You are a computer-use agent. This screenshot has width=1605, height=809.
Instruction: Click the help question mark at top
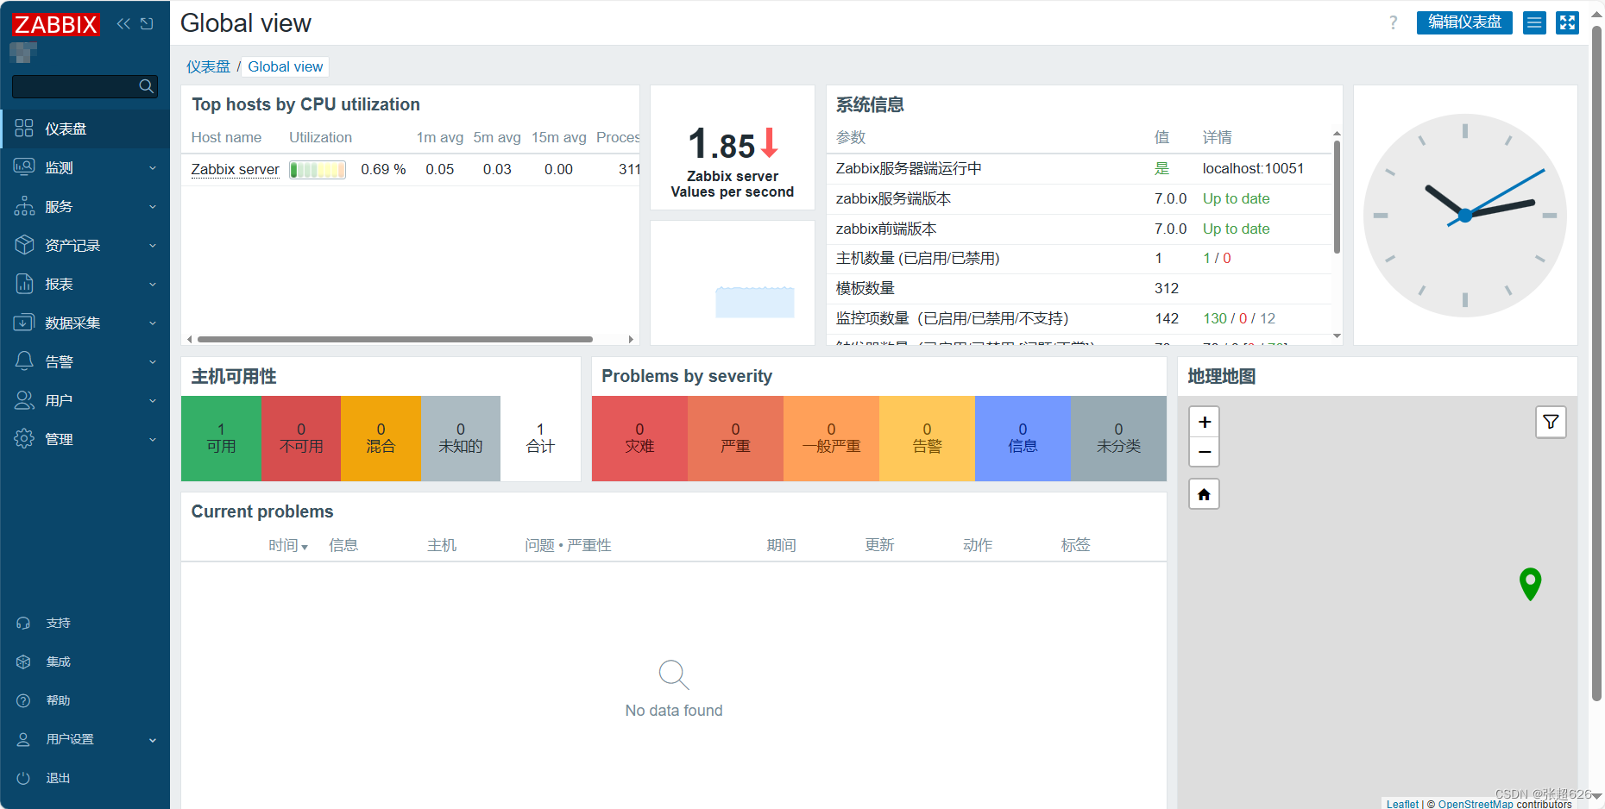(x=1393, y=23)
